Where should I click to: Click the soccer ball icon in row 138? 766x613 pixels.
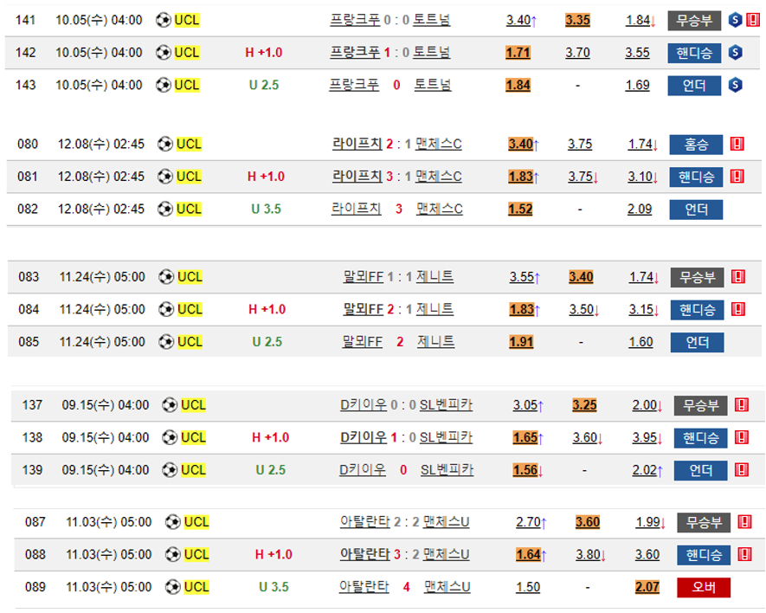[x=170, y=437]
